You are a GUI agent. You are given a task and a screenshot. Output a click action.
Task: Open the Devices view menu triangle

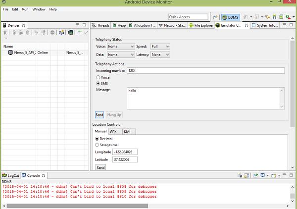click(x=6, y=38)
